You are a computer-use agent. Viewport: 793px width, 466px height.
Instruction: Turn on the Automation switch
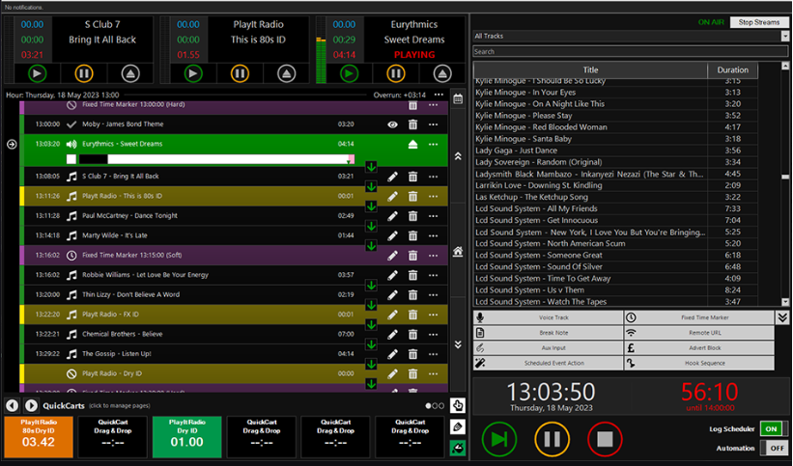pos(772,448)
